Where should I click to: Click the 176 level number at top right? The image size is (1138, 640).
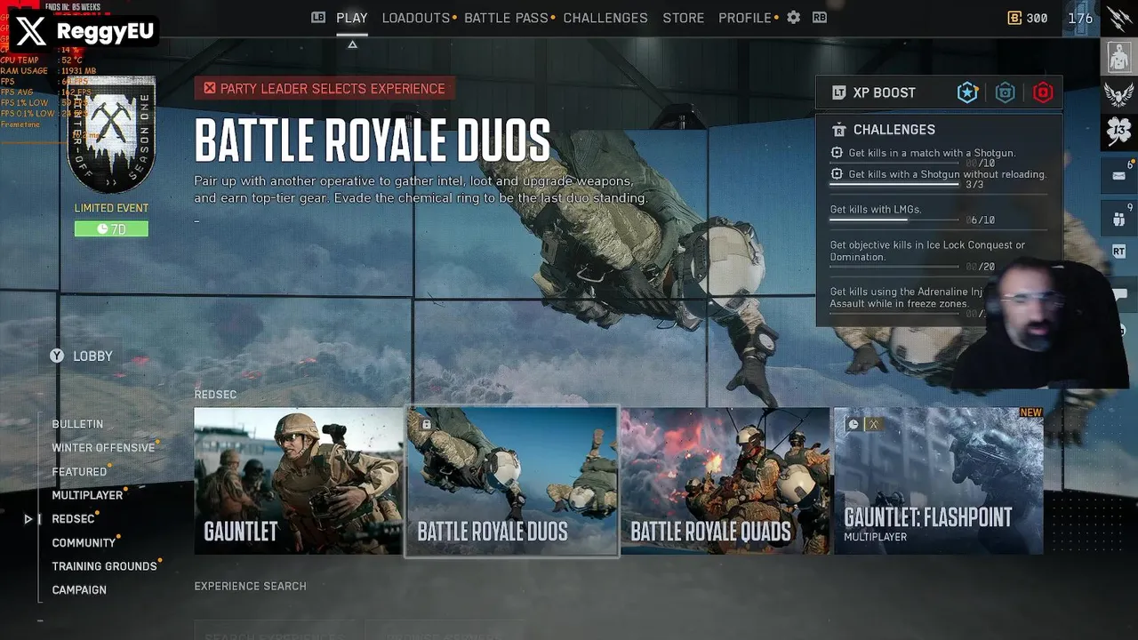1080,18
